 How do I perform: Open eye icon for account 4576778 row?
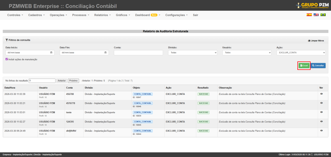click(x=321, y=103)
